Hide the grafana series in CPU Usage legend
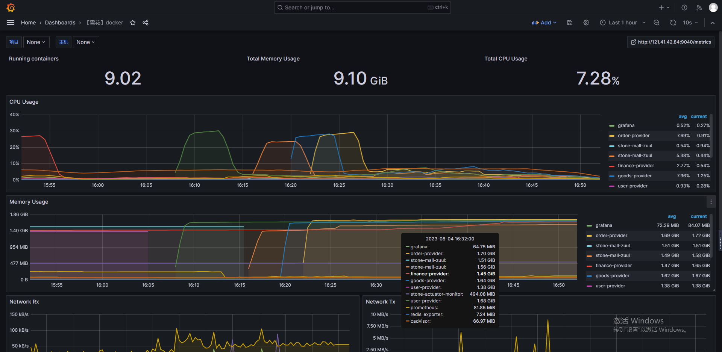This screenshot has width=722, height=352. tap(626, 125)
